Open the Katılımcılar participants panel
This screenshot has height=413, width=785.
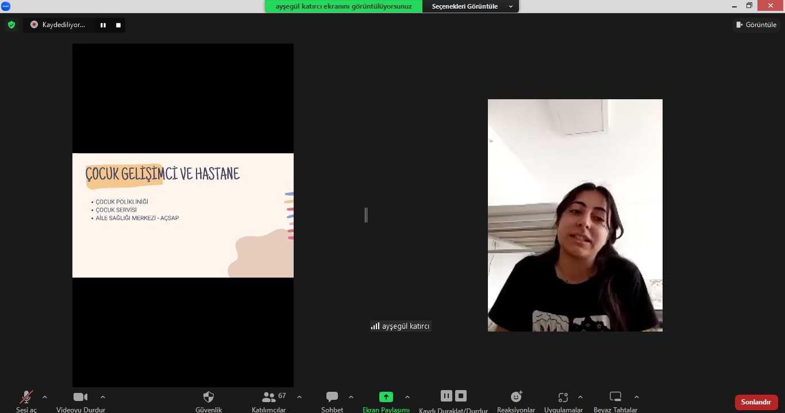point(268,398)
